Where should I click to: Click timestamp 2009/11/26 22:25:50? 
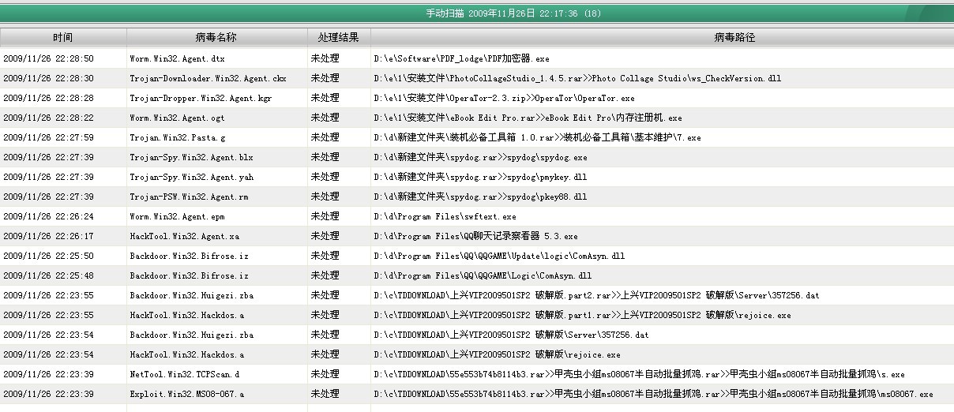pos(48,256)
